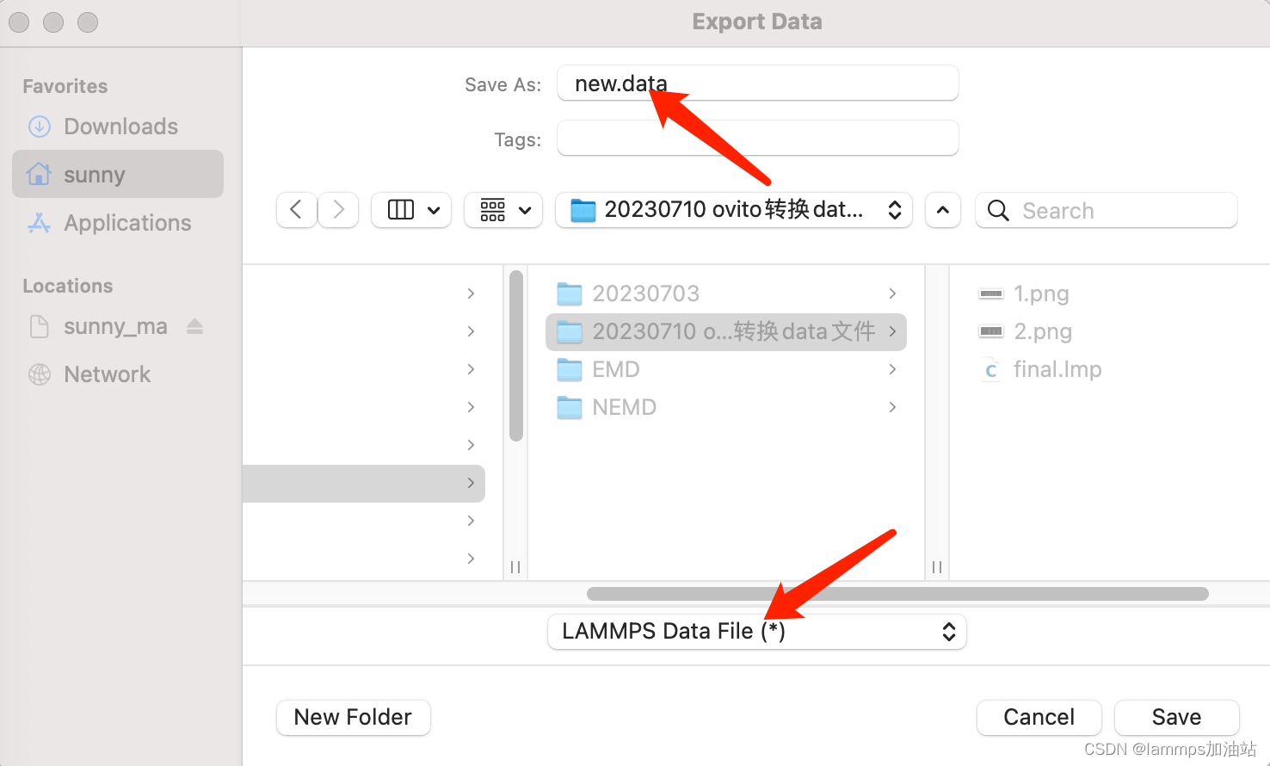Create a New Folder

(353, 717)
